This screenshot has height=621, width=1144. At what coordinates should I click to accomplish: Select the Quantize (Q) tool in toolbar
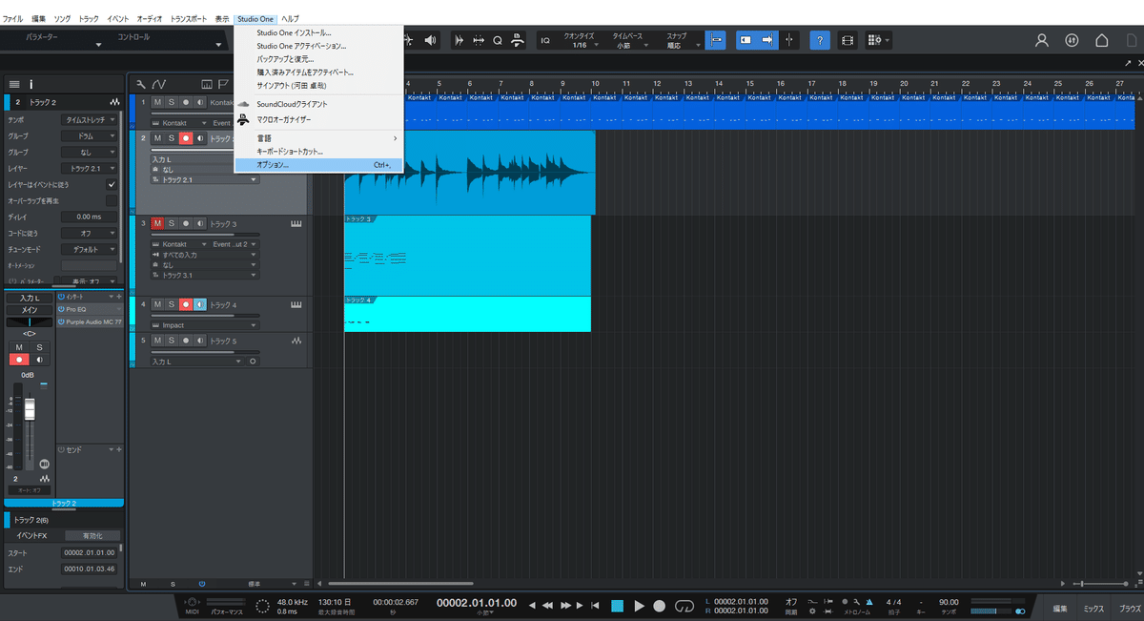pyautogui.click(x=498, y=40)
